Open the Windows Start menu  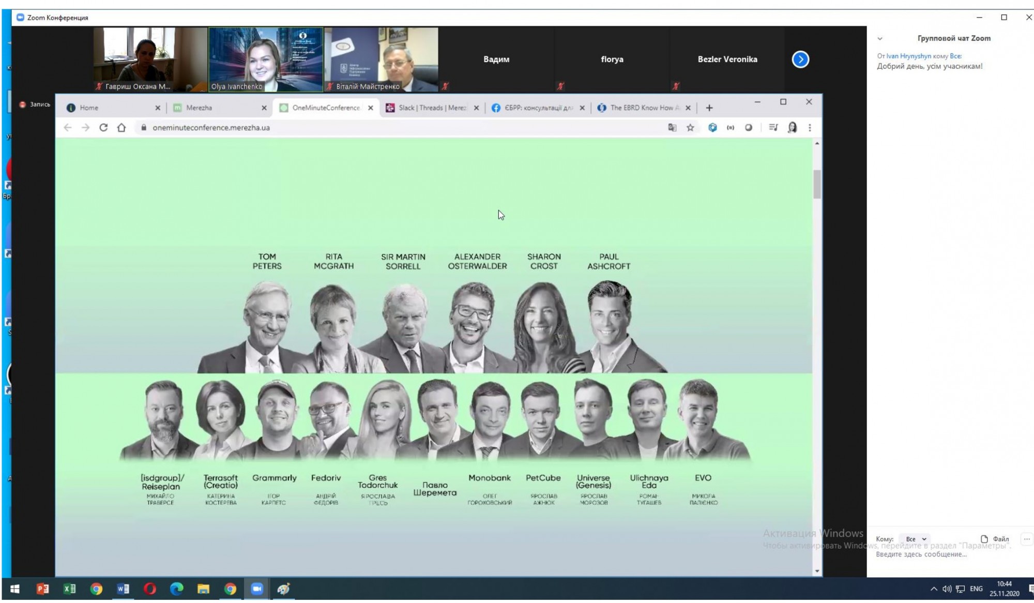click(x=15, y=589)
